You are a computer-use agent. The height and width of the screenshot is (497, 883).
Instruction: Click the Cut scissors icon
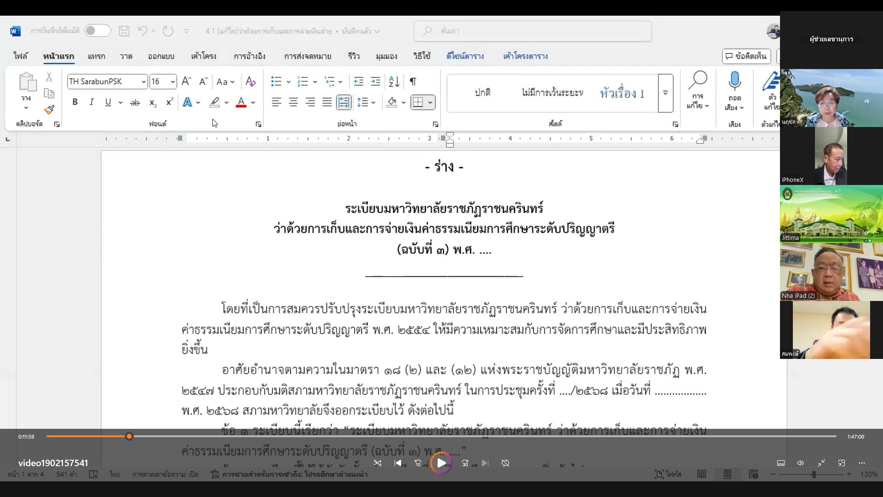coord(49,77)
